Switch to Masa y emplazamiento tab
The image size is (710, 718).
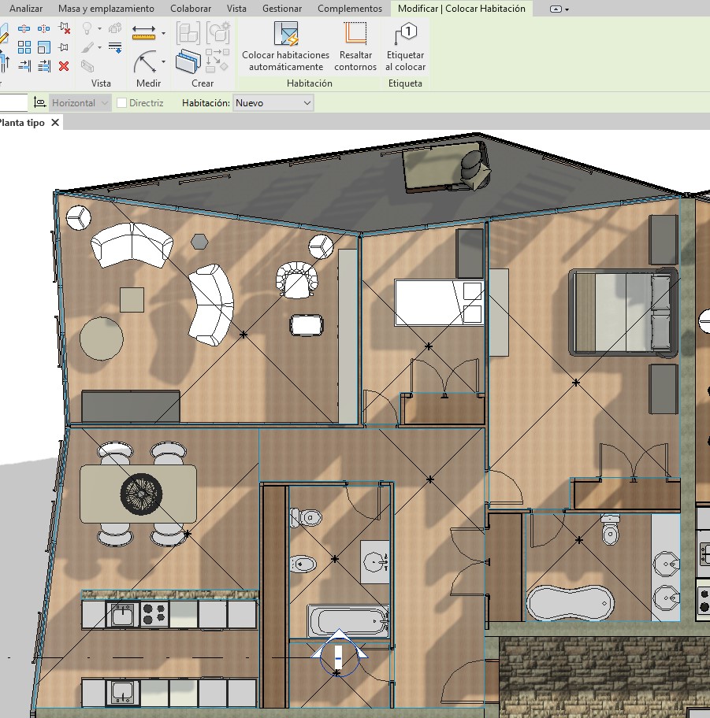[x=106, y=9]
